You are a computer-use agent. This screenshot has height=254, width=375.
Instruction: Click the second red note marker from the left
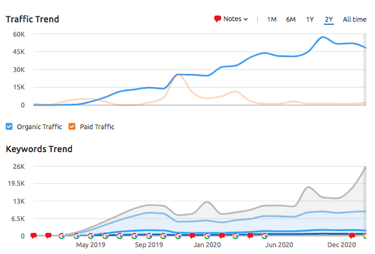(48, 236)
